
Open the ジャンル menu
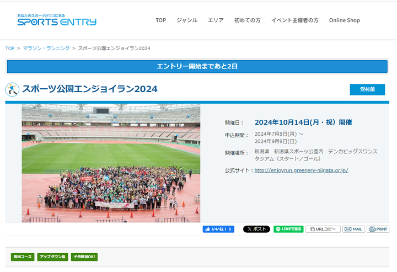pos(187,20)
